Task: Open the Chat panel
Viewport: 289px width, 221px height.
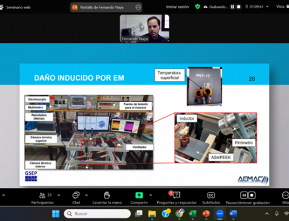Action: point(76,198)
